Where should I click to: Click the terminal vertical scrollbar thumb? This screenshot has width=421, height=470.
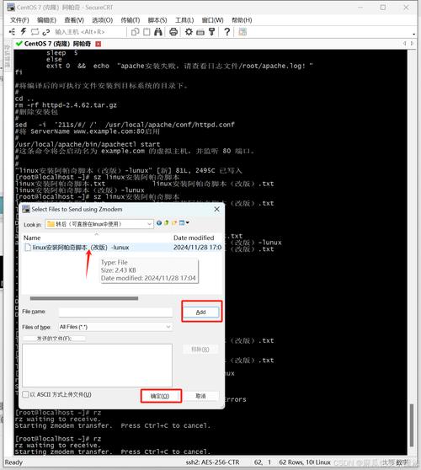[x=412, y=425]
